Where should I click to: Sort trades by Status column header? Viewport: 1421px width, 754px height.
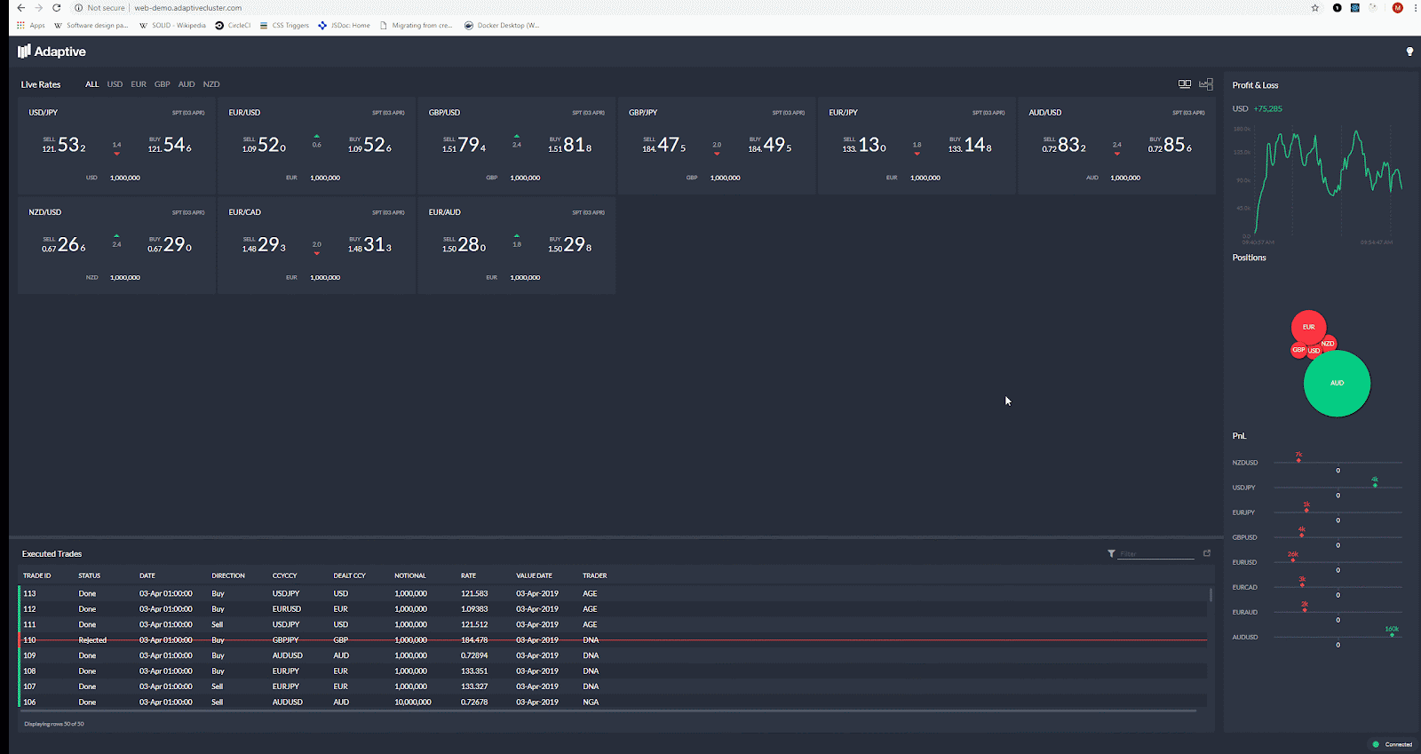89,575
